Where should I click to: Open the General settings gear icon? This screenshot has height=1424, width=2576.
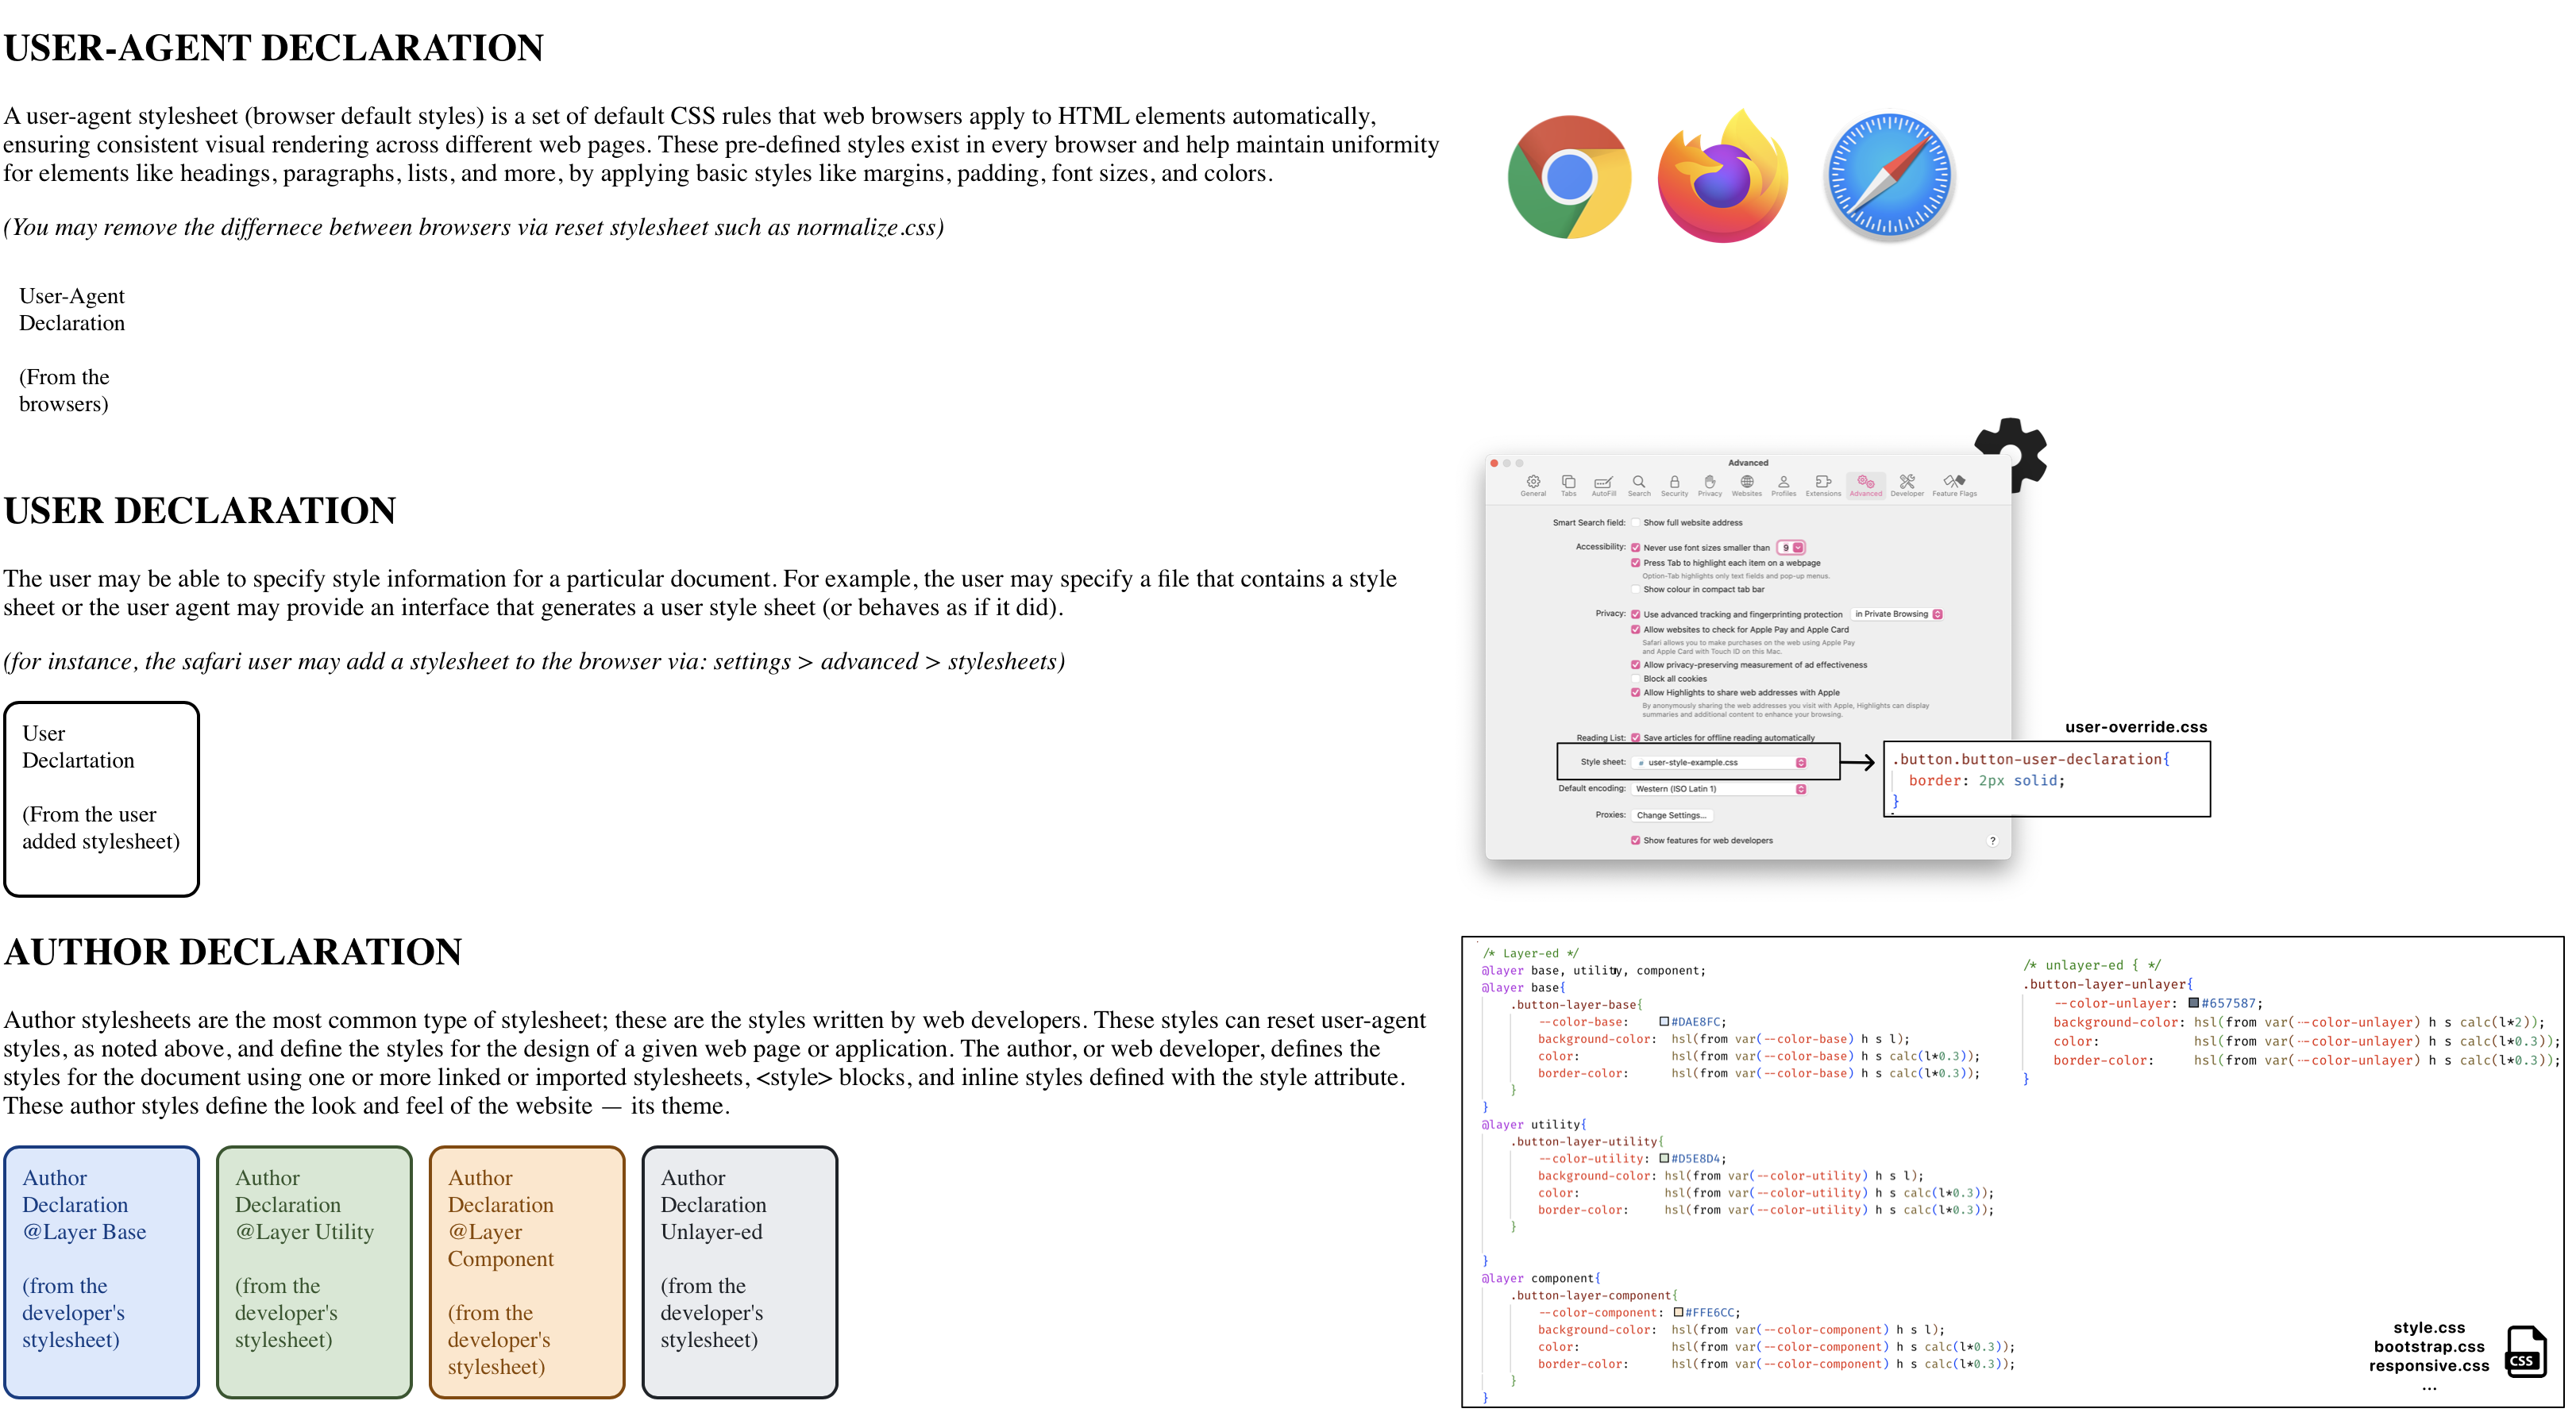[x=1533, y=483]
